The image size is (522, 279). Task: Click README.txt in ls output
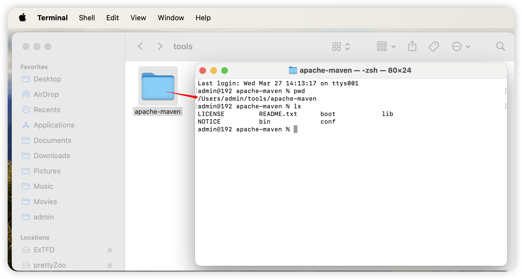[x=278, y=114]
